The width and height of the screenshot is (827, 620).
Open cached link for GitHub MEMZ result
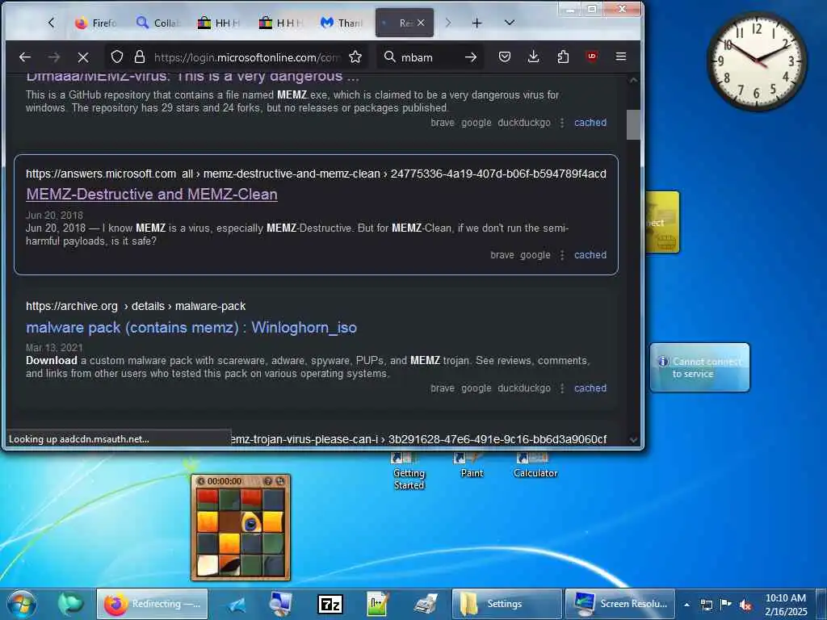click(x=590, y=123)
